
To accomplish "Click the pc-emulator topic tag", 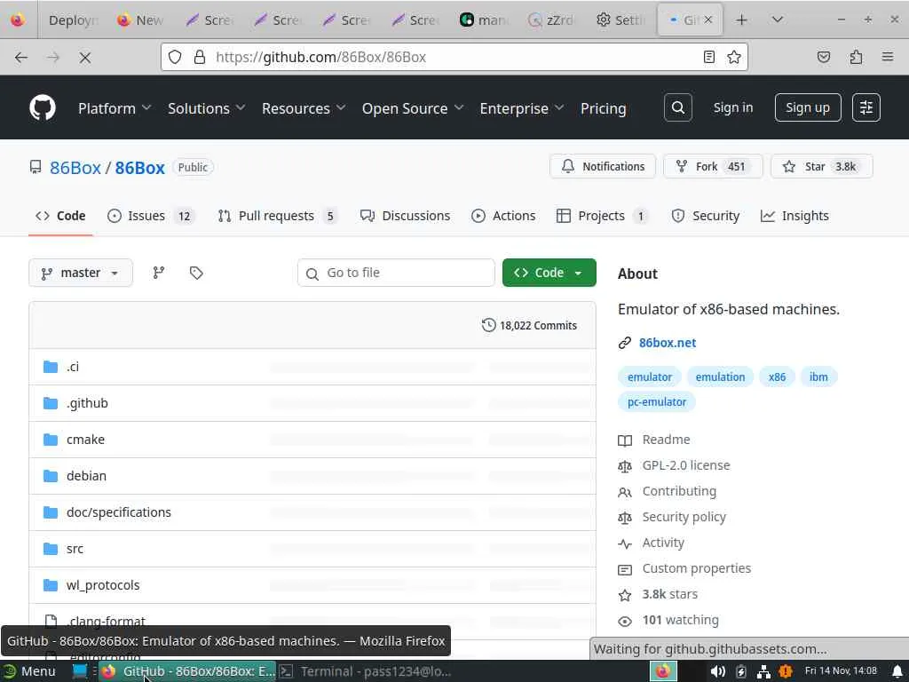I will click(657, 402).
